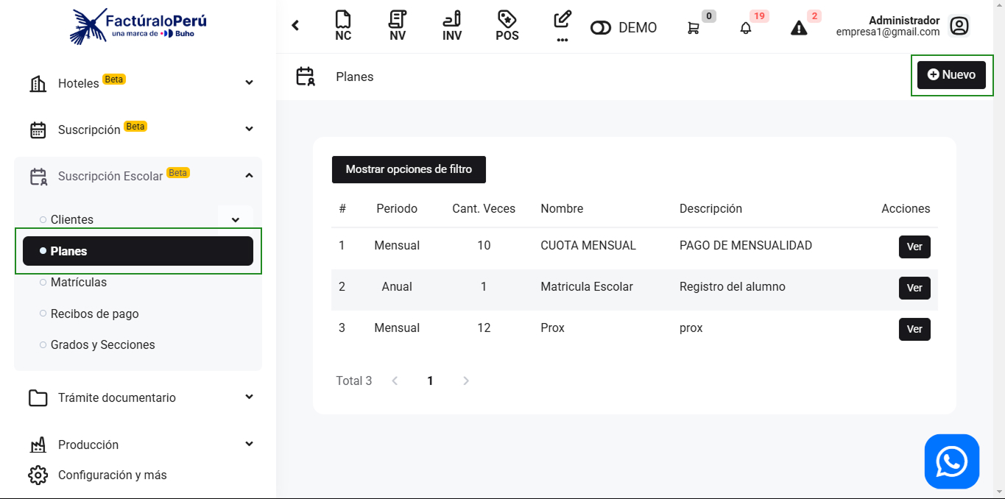Click the user profile avatar icon

(959, 26)
